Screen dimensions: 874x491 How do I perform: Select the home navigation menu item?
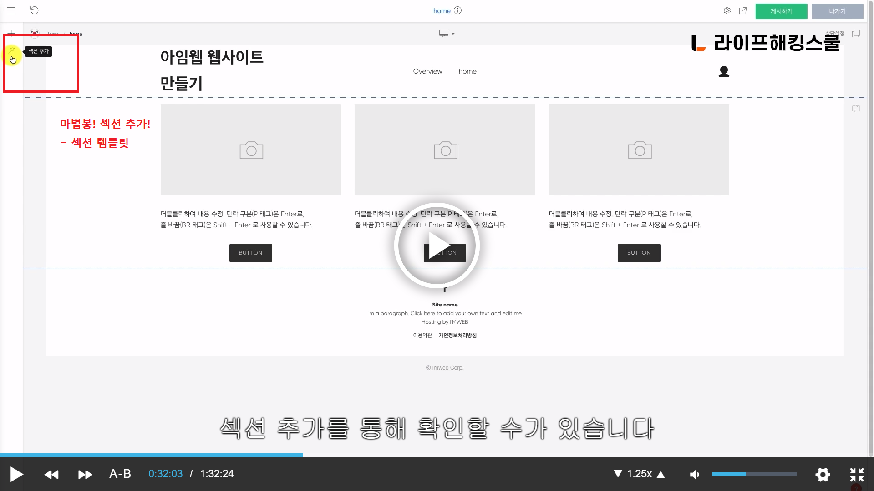pyautogui.click(x=467, y=71)
